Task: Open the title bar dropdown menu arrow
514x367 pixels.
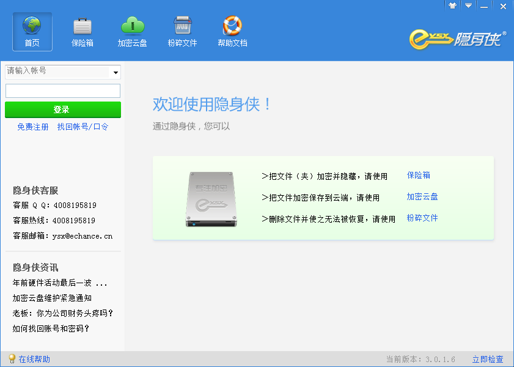Action: (468, 6)
